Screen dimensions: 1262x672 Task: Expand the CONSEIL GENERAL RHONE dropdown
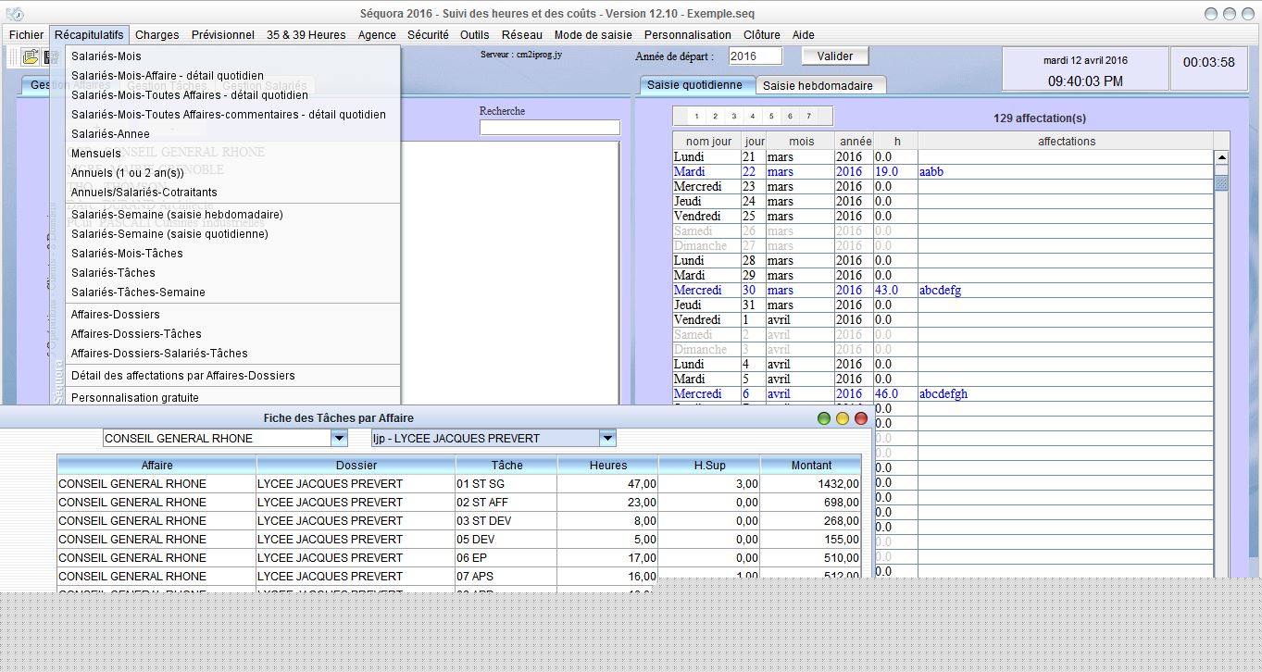tap(339, 438)
